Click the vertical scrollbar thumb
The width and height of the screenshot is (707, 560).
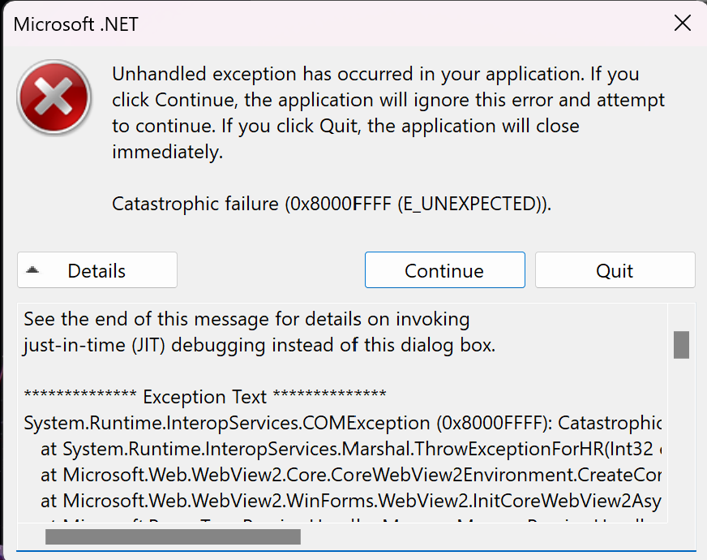(x=679, y=344)
